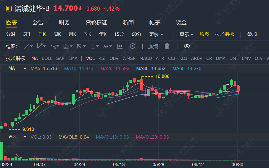Image resolution: width=269 pixels, height=168 pixels.
Task: Switch chart to 周K weekly view
Action: point(57,34)
